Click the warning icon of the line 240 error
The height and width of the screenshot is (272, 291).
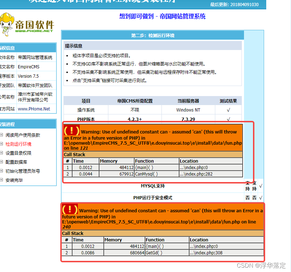70,209
